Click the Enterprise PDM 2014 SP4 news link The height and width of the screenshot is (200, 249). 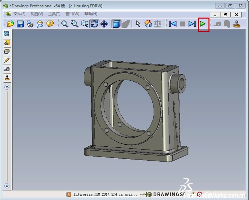(105, 195)
